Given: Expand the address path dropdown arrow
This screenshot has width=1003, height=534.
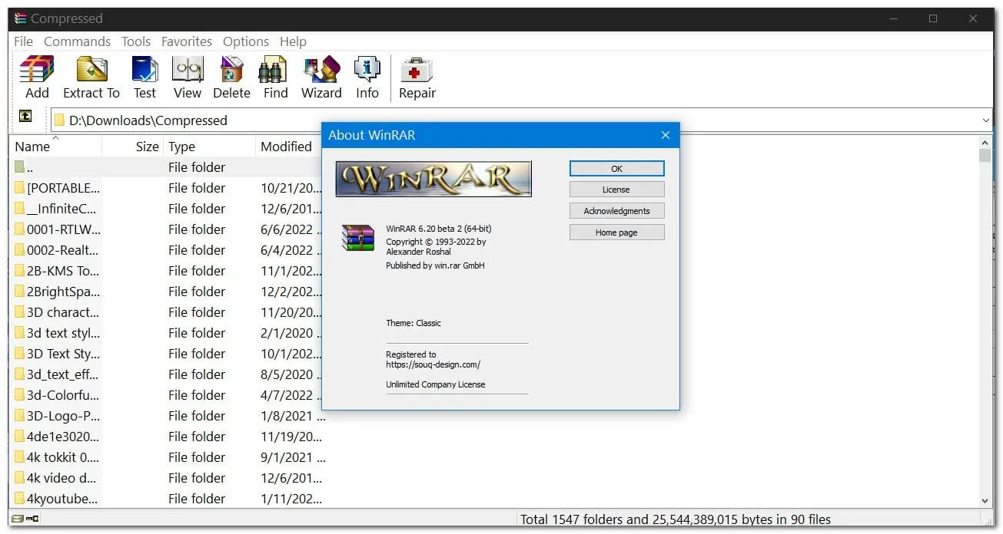Looking at the screenshot, I should coord(985,120).
